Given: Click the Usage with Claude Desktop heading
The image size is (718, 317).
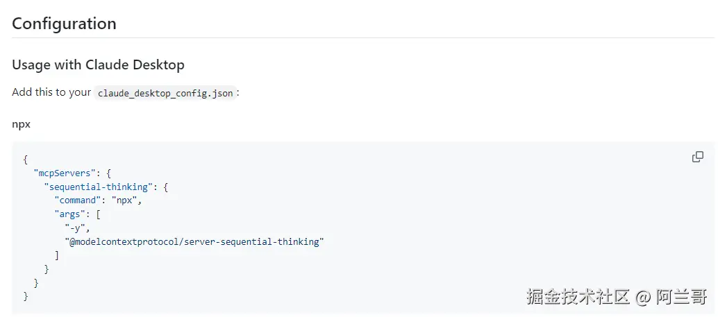Looking at the screenshot, I should pyautogui.click(x=98, y=65).
